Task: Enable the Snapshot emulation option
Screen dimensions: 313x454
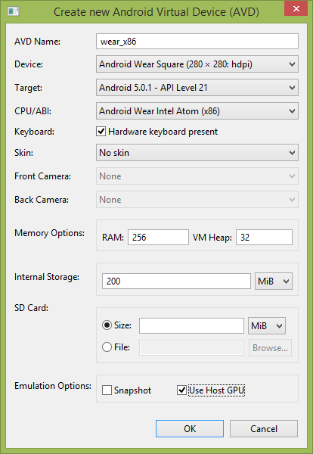Action: [107, 390]
